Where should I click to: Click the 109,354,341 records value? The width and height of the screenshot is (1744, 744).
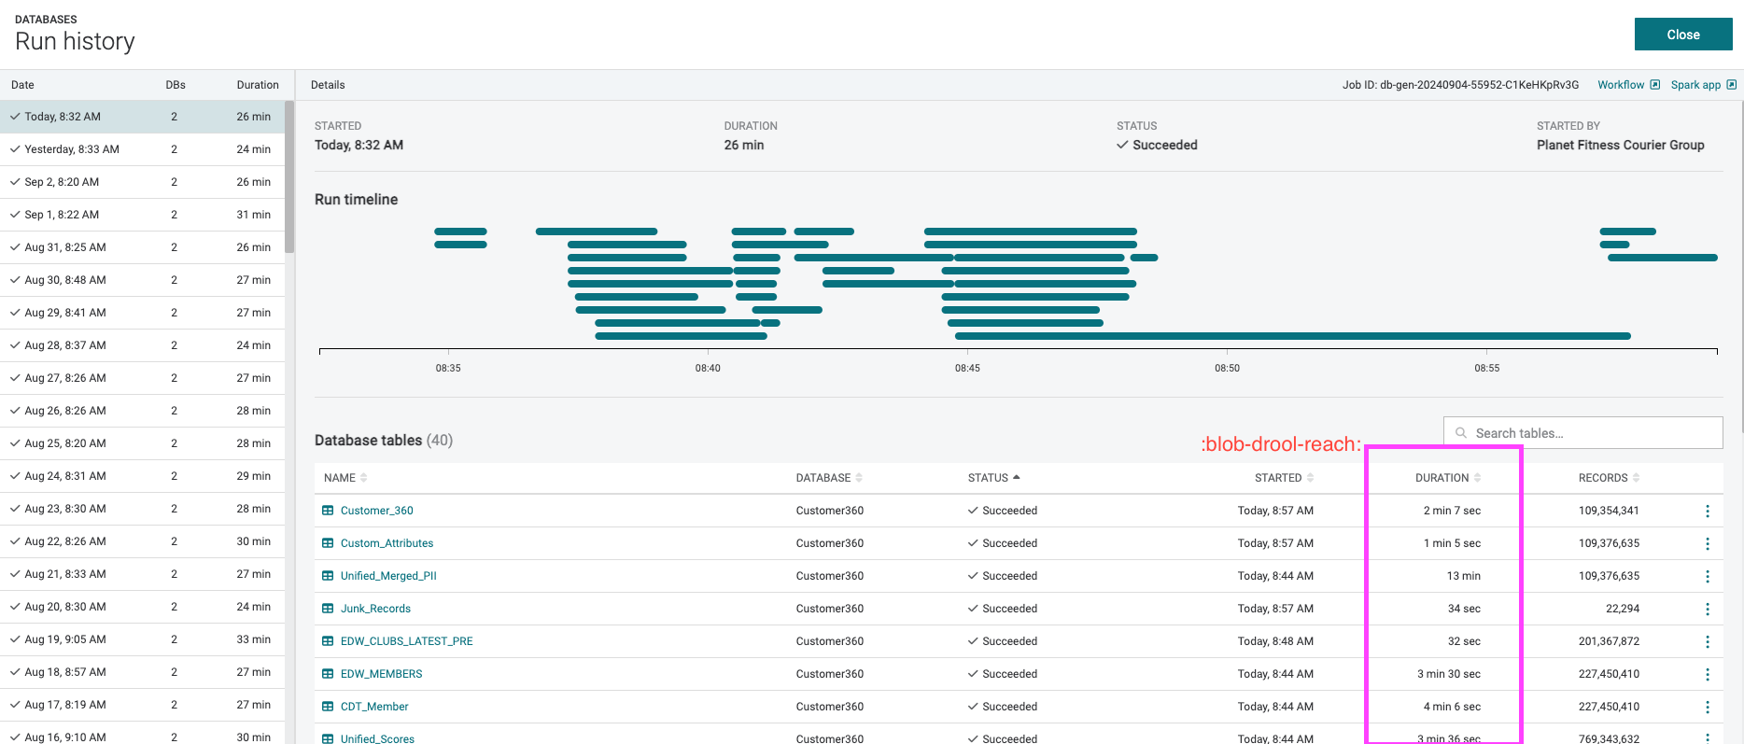[1609, 511]
